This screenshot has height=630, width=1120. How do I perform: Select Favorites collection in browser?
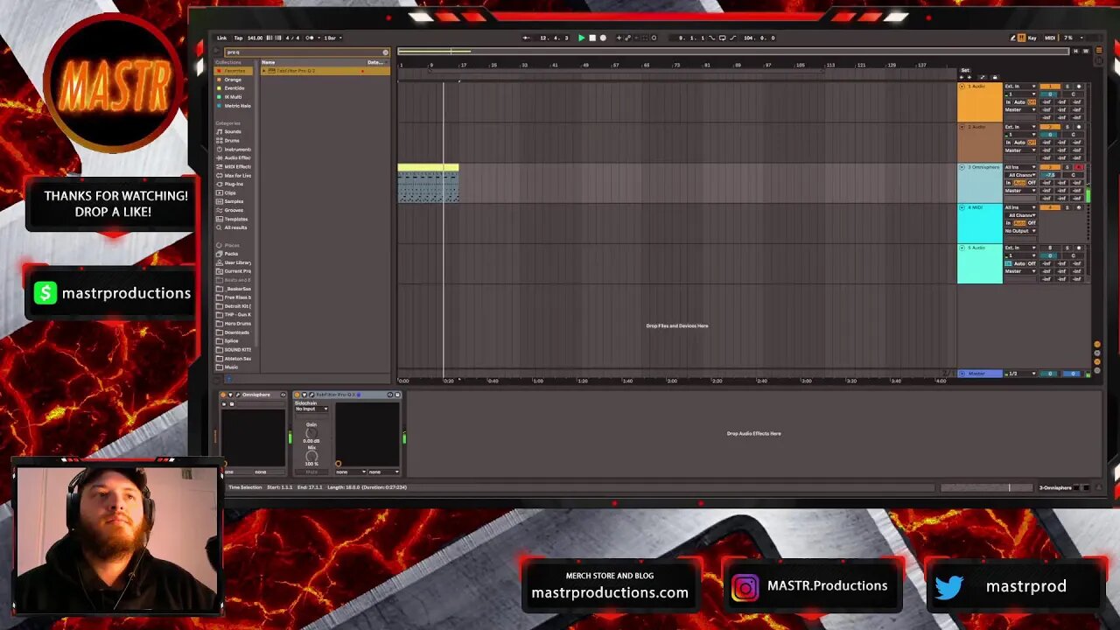click(x=234, y=71)
